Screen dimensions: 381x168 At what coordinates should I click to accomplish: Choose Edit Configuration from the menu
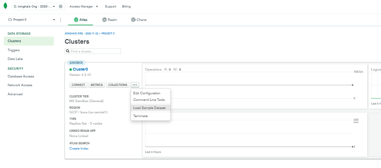(151, 93)
